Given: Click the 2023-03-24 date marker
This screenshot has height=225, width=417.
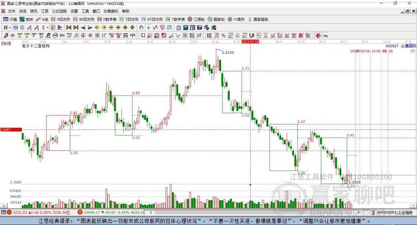Looking at the screenshot, I should [250, 42].
